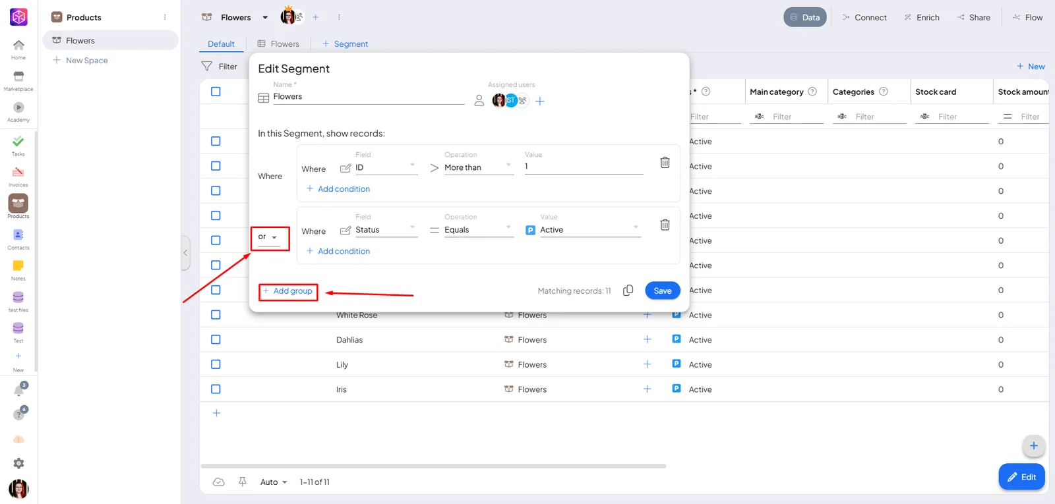The width and height of the screenshot is (1055, 504).
Task: Copy matching records using duplicate icon
Action: point(628,291)
